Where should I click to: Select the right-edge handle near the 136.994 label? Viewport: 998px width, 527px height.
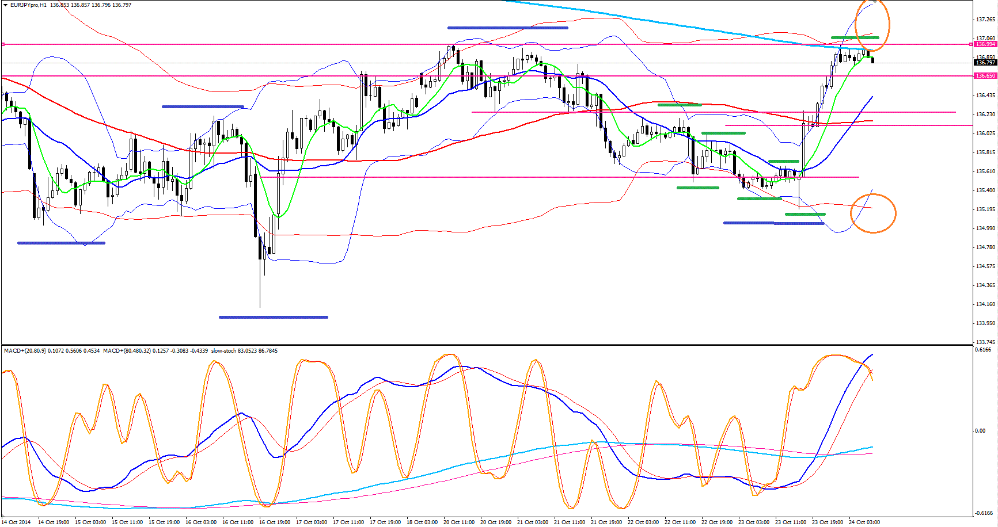pos(972,44)
